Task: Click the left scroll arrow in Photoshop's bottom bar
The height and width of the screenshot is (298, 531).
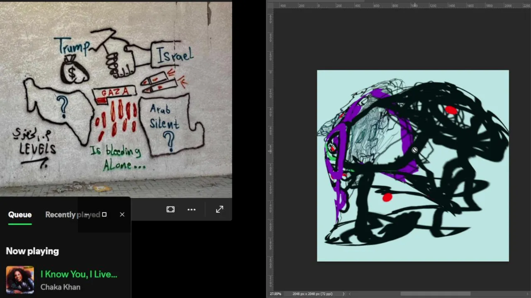Action: 349,294
